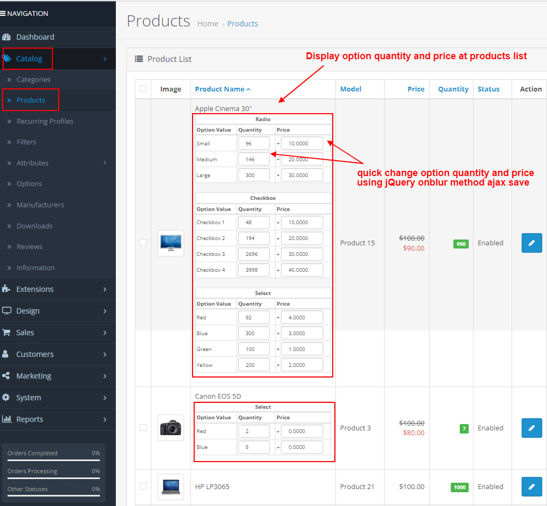Expand the Extensions menu chevron

pyautogui.click(x=105, y=289)
